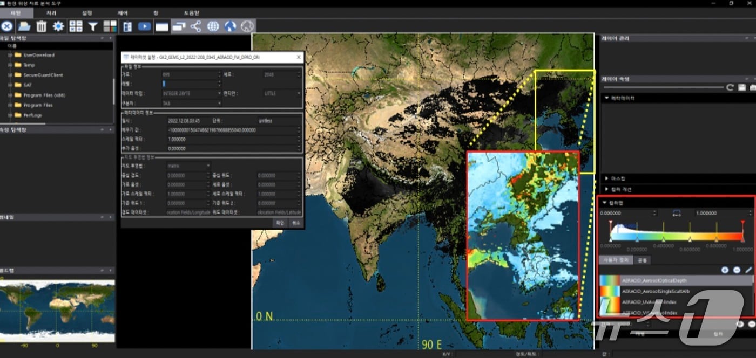
Task: Add a colormap with the plus icon
Action: [x=725, y=270]
